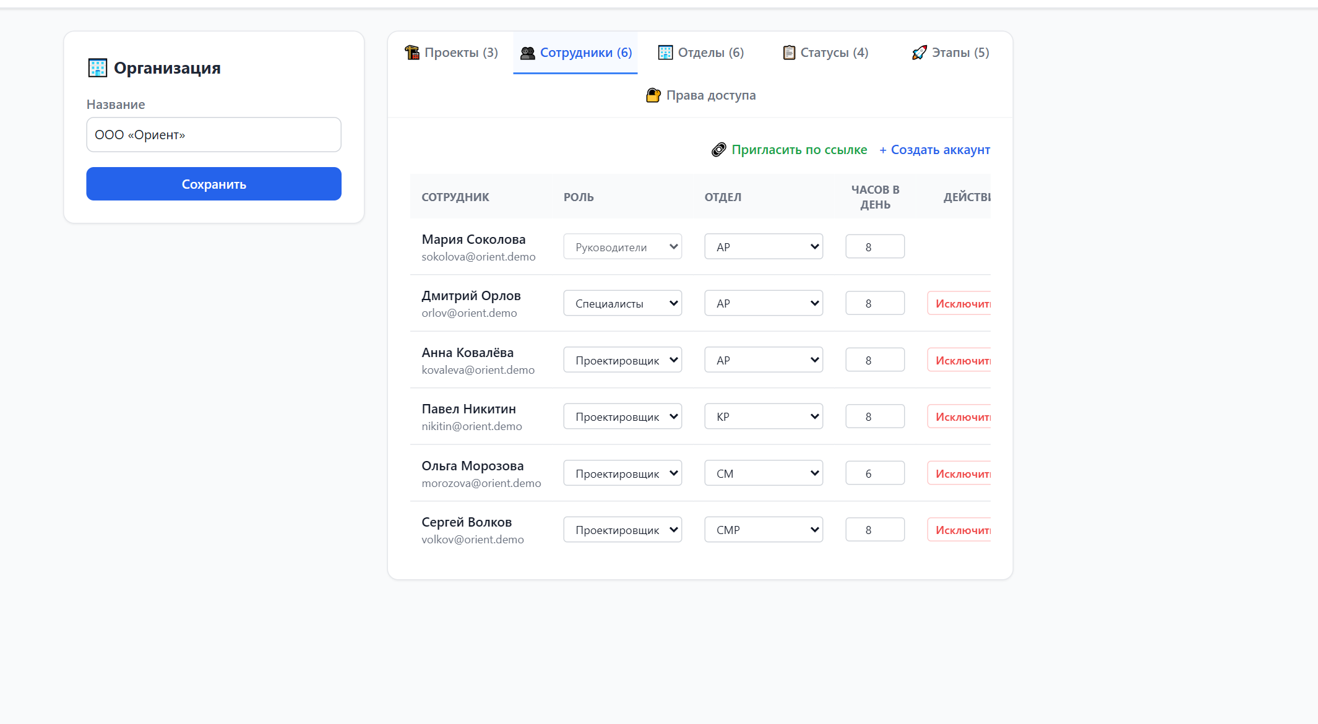The height and width of the screenshot is (724, 1318).
Task: Click the link chain icon near Пригласить
Action: 719,150
